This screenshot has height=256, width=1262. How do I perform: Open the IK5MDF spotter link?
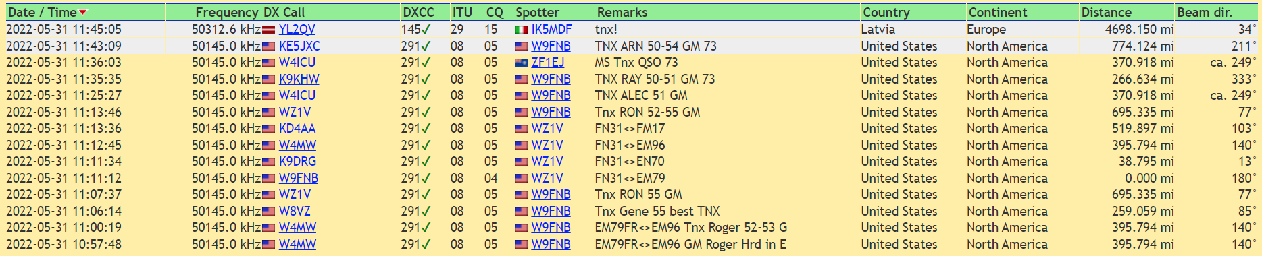551,30
